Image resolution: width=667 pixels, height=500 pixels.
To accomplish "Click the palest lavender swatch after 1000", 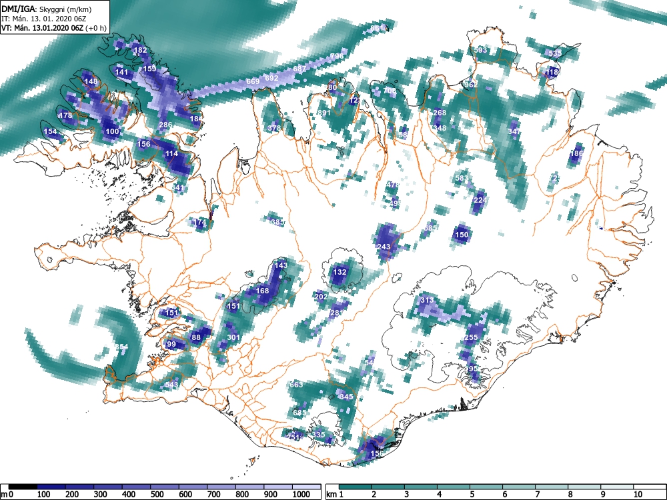I will pos(306,487).
